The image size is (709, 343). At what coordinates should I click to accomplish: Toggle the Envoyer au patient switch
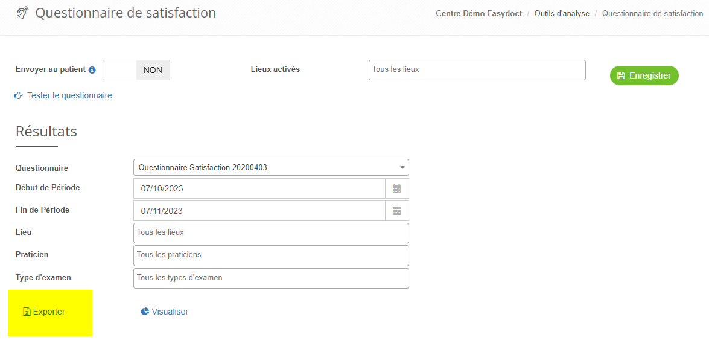pos(136,70)
